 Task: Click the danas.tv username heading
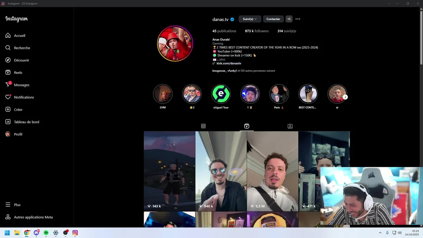(220, 19)
